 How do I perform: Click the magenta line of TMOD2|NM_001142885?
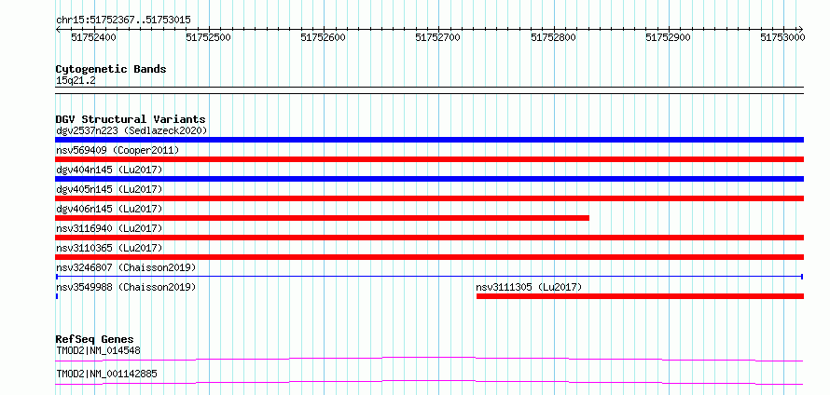pos(429,383)
